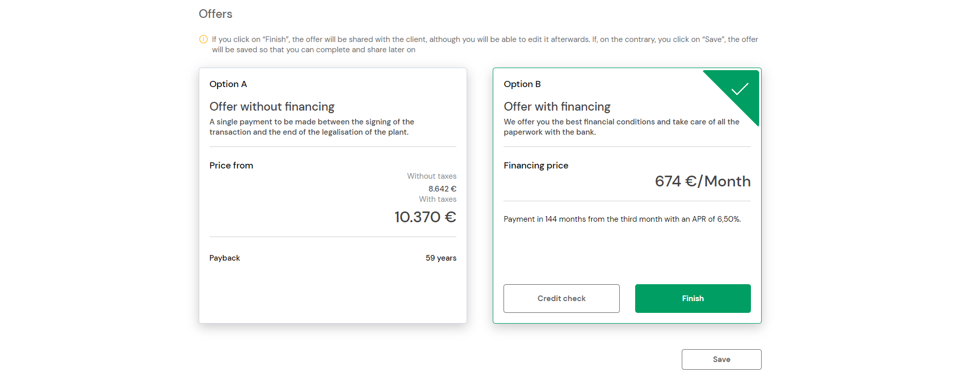Click the 'Price from' label

(x=231, y=165)
